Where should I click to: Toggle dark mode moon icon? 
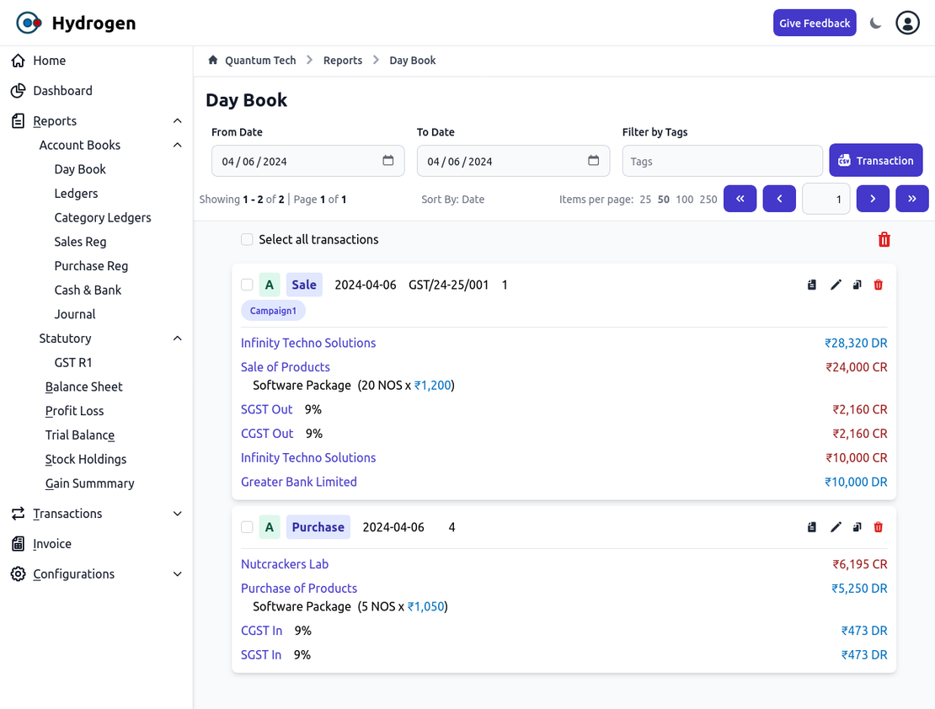(876, 24)
